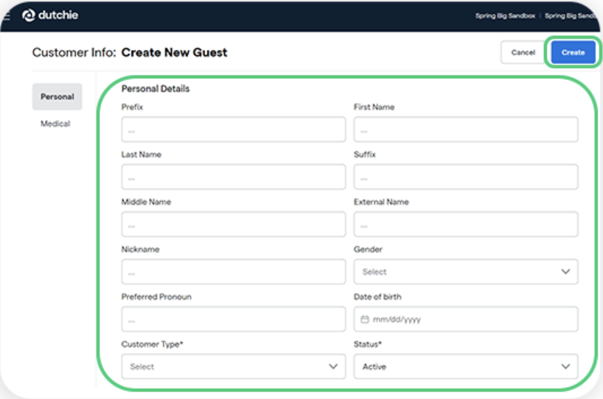603x399 pixels.
Task: Click the first Spring Big Sandbox header label
Action: tap(505, 16)
